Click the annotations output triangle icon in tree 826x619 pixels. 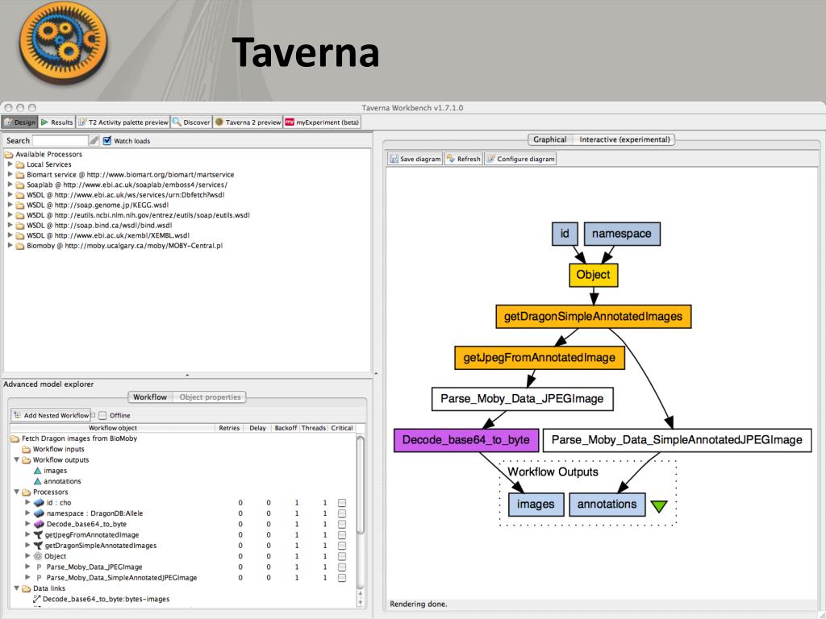37,481
